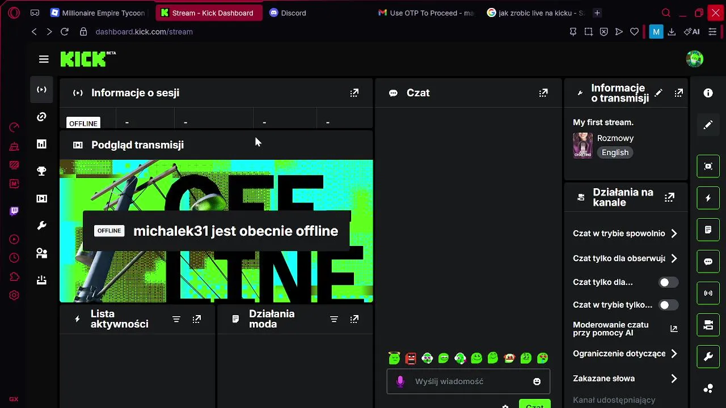Open the trophy achievements sidebar icon
This screenshot has height=408, width=726.
pyautogui.click(x=41, y=171)
